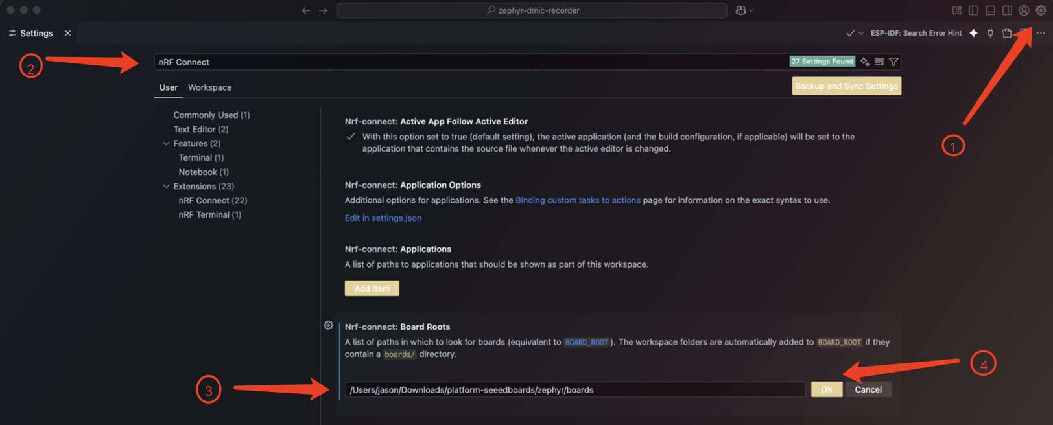Click the Nrf-connect: Board Roots heading

(x=397, y=327)
